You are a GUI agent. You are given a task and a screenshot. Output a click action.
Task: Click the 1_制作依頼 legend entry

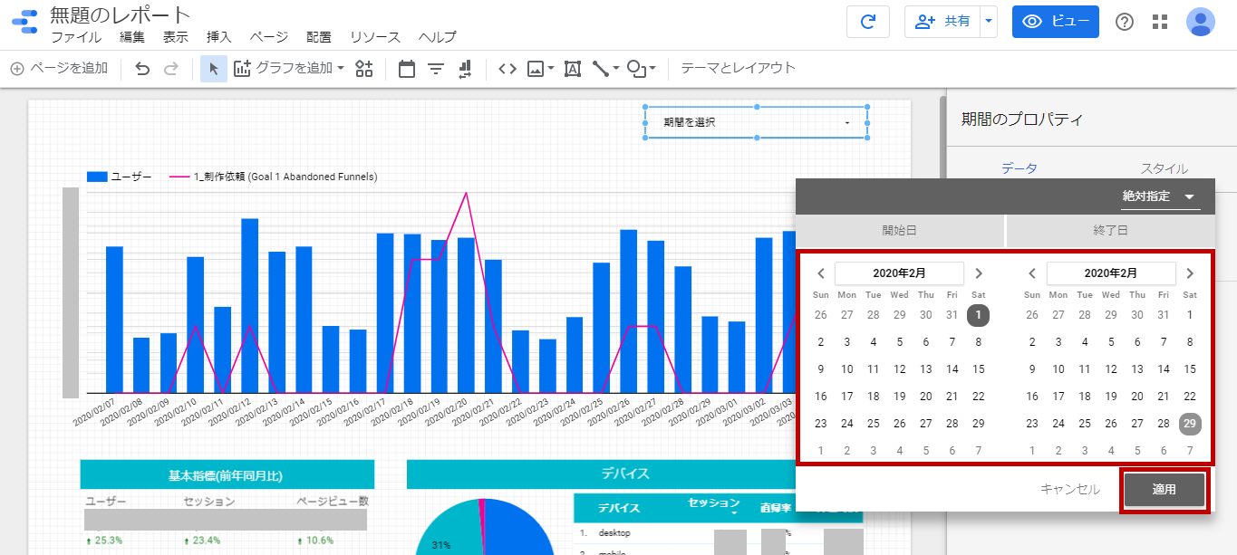274,177
